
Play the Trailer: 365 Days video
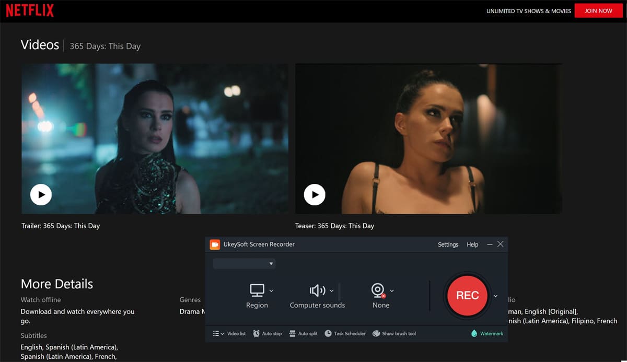[41, 194]
